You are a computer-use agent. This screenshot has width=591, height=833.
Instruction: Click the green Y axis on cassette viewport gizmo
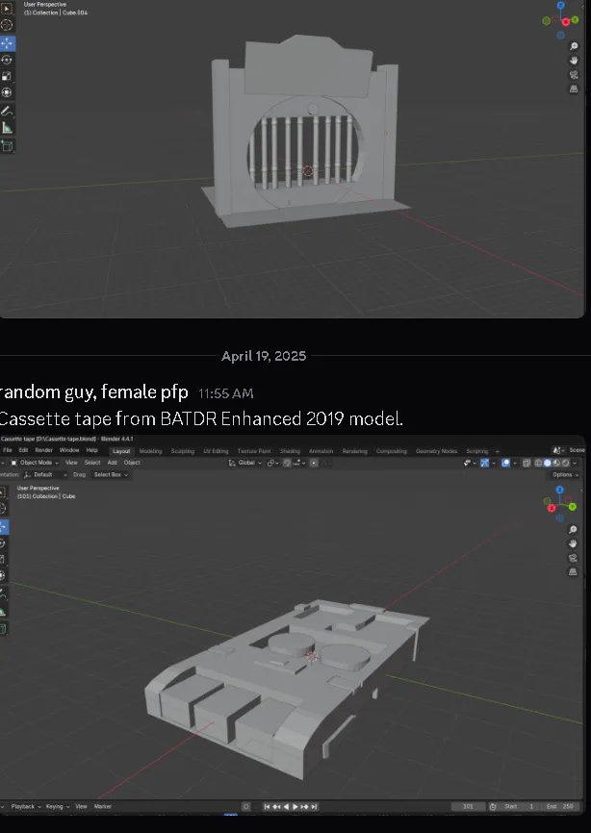click(x=573, y=507)
